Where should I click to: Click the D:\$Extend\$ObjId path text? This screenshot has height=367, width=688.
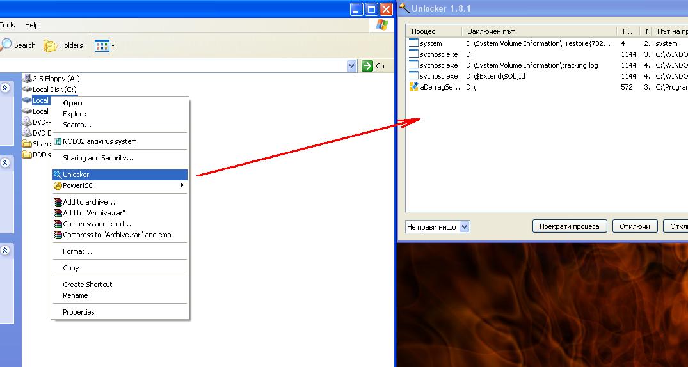point(495,76)
